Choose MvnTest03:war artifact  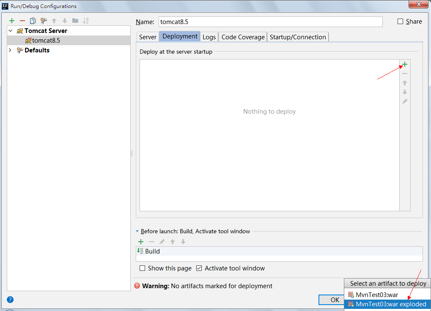[x=387, y=295]
